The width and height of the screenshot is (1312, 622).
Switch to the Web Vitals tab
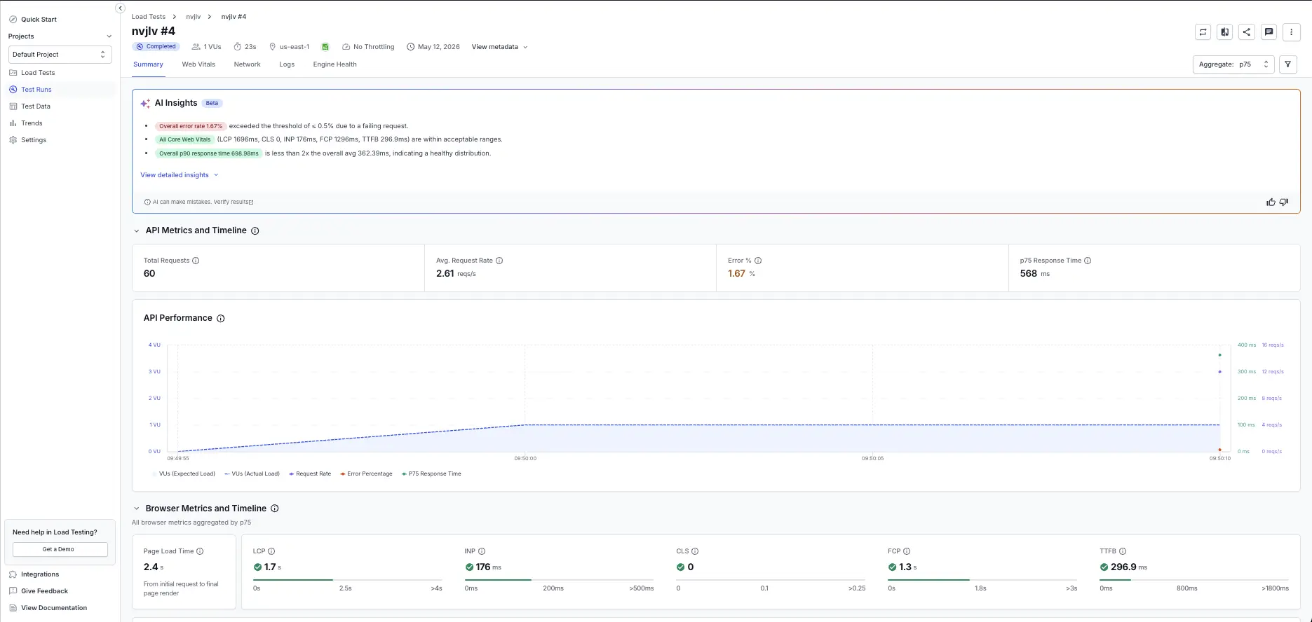click(198, 64)
